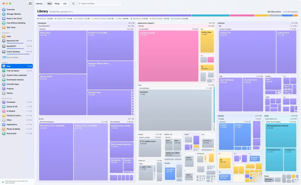Viewport: 301px width, 185px height.
Task: Select iPad15,3 27.0.1 block
Action: tap(91, 152)
